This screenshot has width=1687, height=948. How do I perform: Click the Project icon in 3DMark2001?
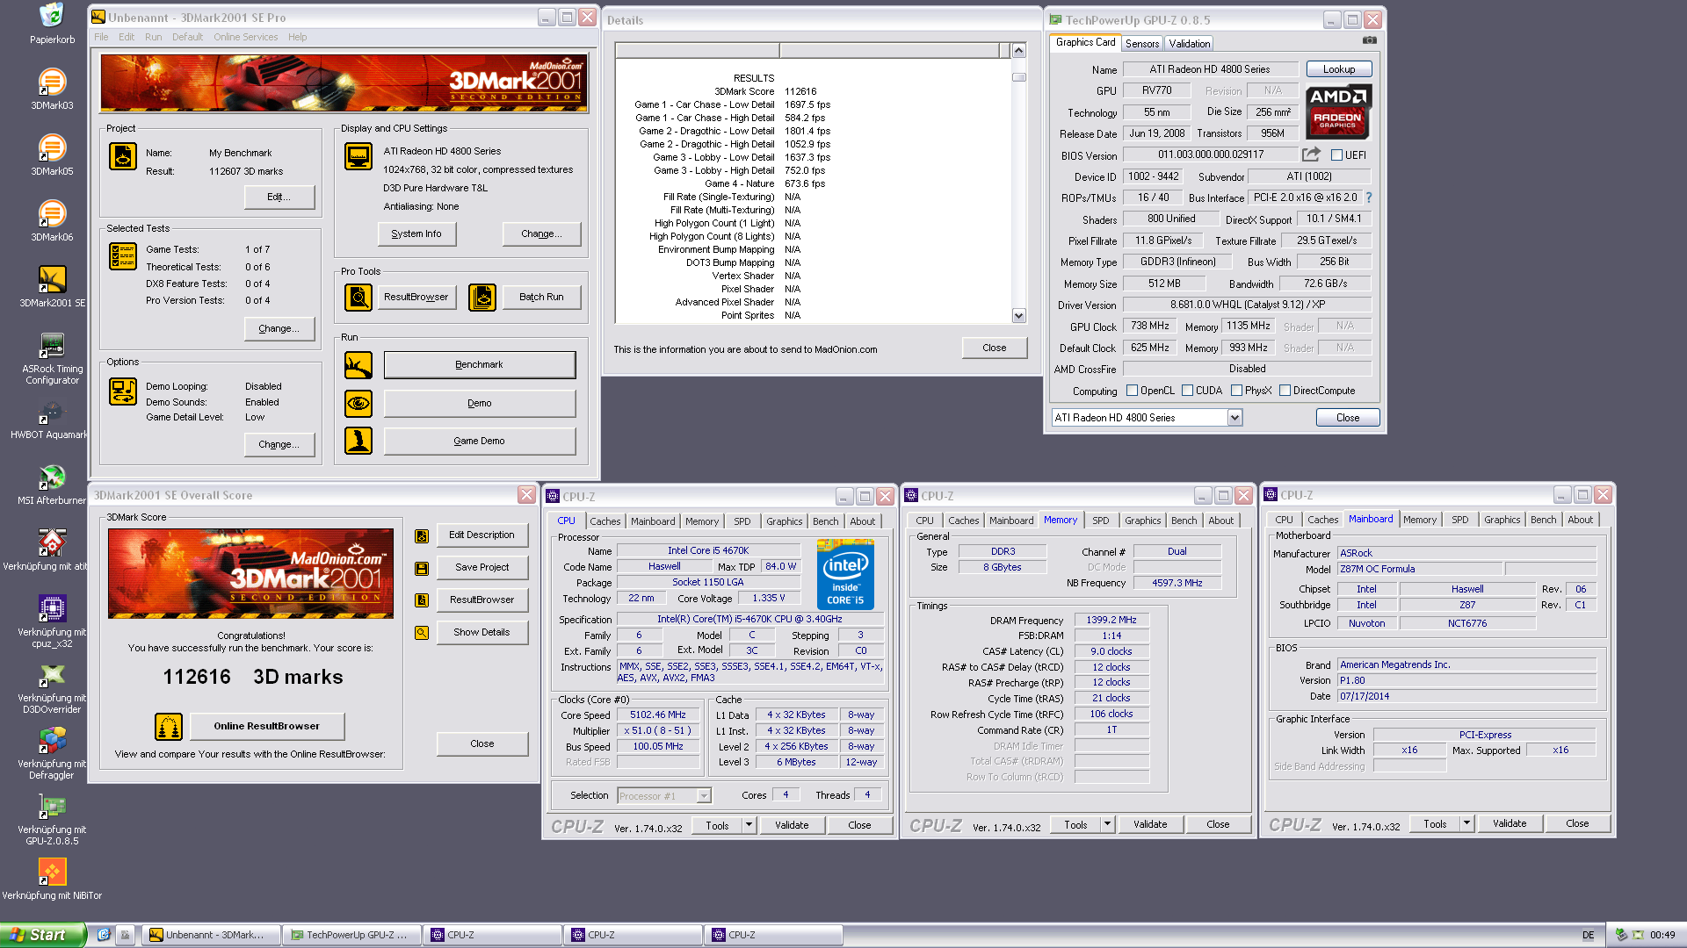pyautogui.click(x=123, y=156)
